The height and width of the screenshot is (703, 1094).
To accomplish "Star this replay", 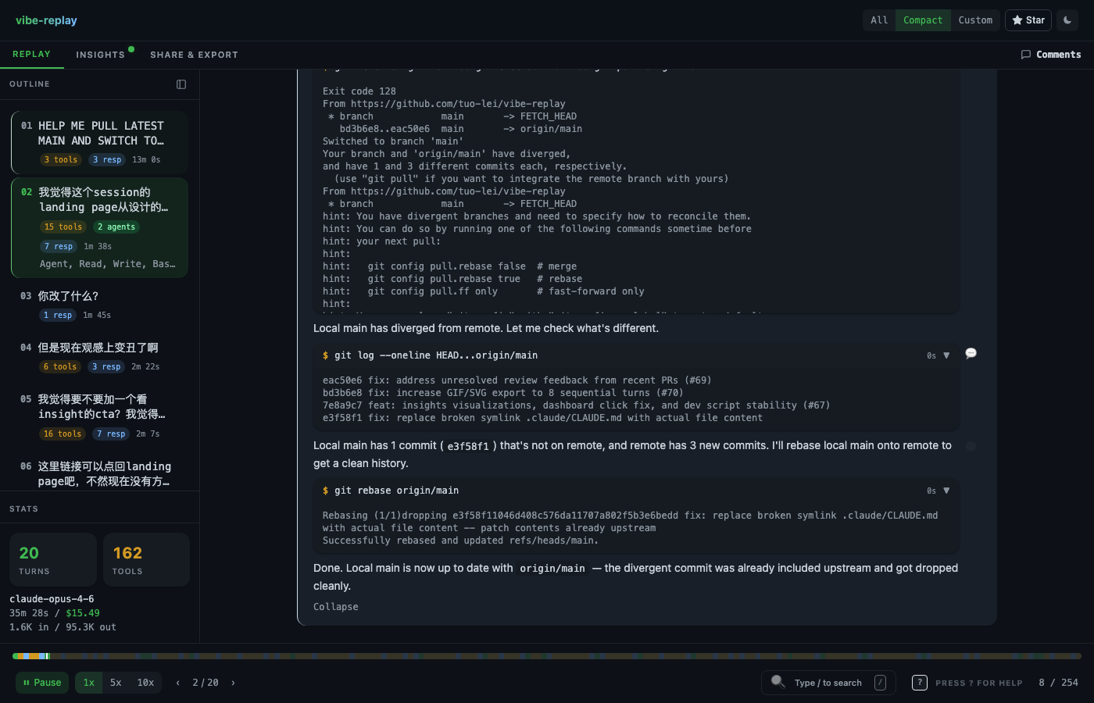I will 1028,20.
